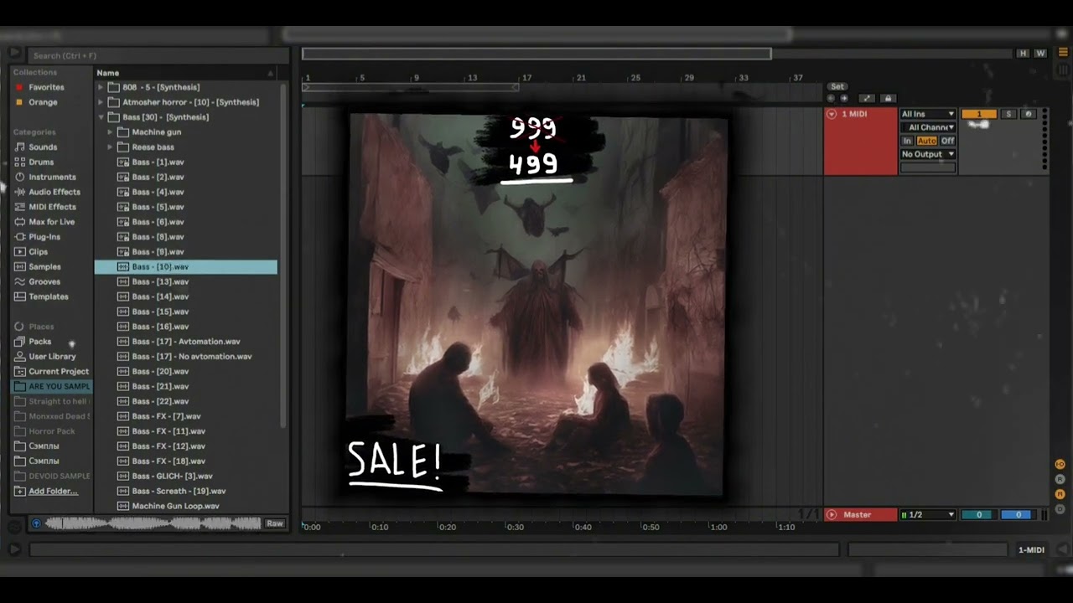
Task: Click the automation mode arrow icon next to lock
Action: click(868, 99)
